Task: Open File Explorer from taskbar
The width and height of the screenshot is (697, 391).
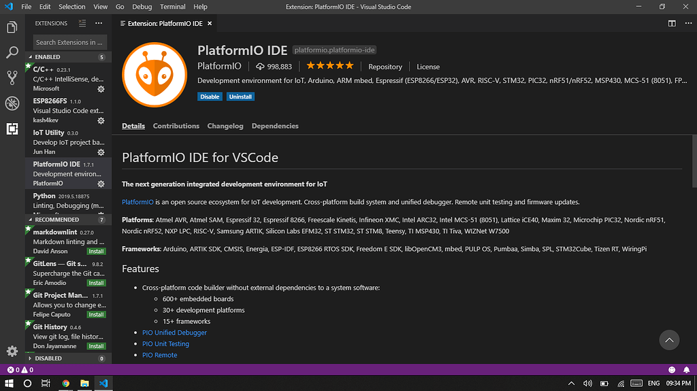Action: [84, 383]
